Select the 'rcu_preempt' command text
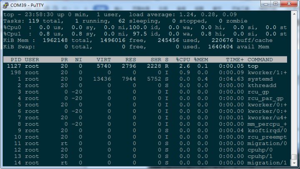 [x=267, y=137]
